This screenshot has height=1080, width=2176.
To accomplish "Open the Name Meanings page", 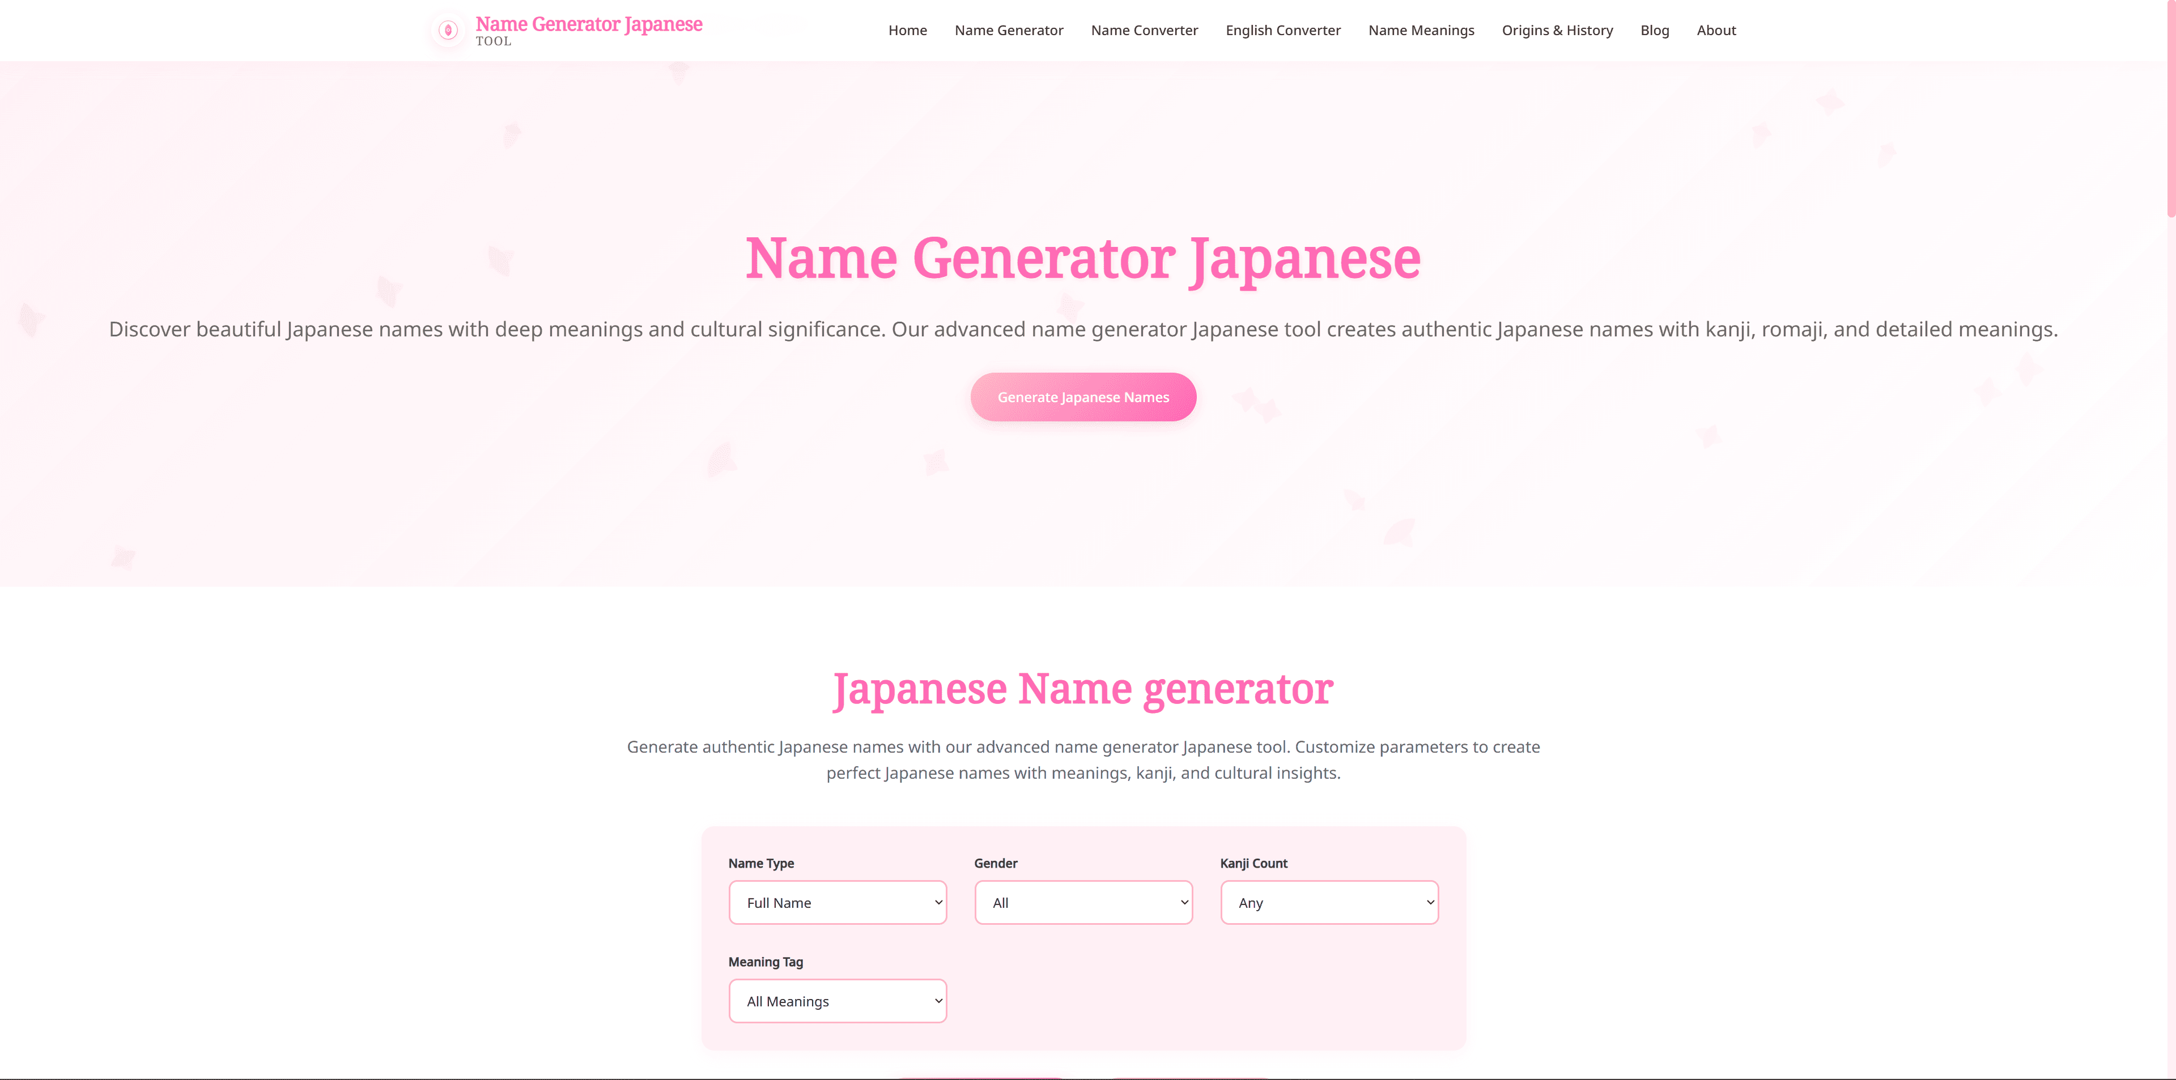I will [1421, 31].
